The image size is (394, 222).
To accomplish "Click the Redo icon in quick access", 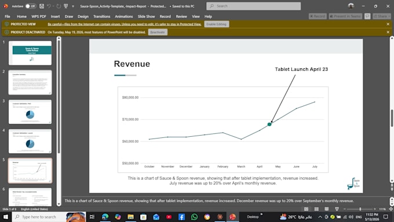I will click(59, 6).
